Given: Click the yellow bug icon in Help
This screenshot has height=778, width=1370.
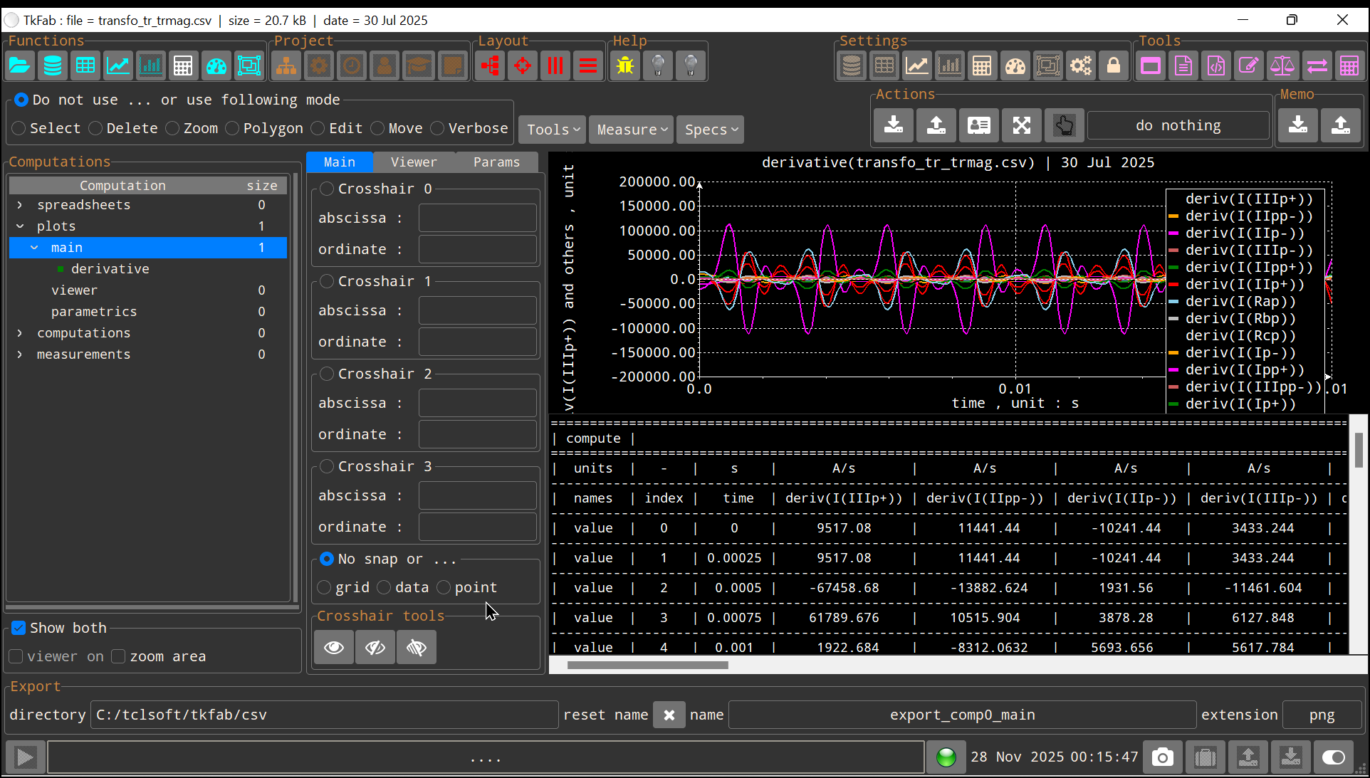Looking at the screenshot, I should click(625, 66).
